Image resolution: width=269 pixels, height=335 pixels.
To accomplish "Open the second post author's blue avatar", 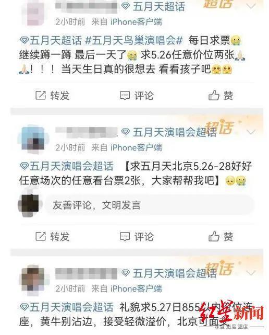I will [x=33, y=139].
